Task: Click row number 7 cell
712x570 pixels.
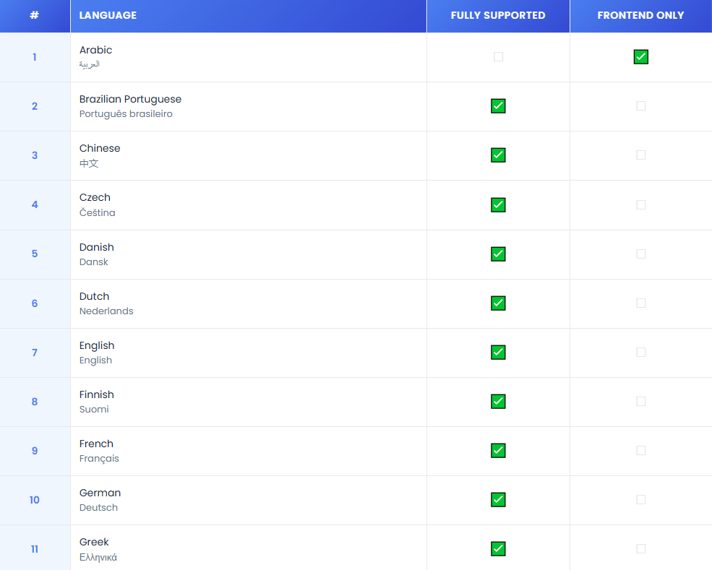Action: (x=35, y=353)
